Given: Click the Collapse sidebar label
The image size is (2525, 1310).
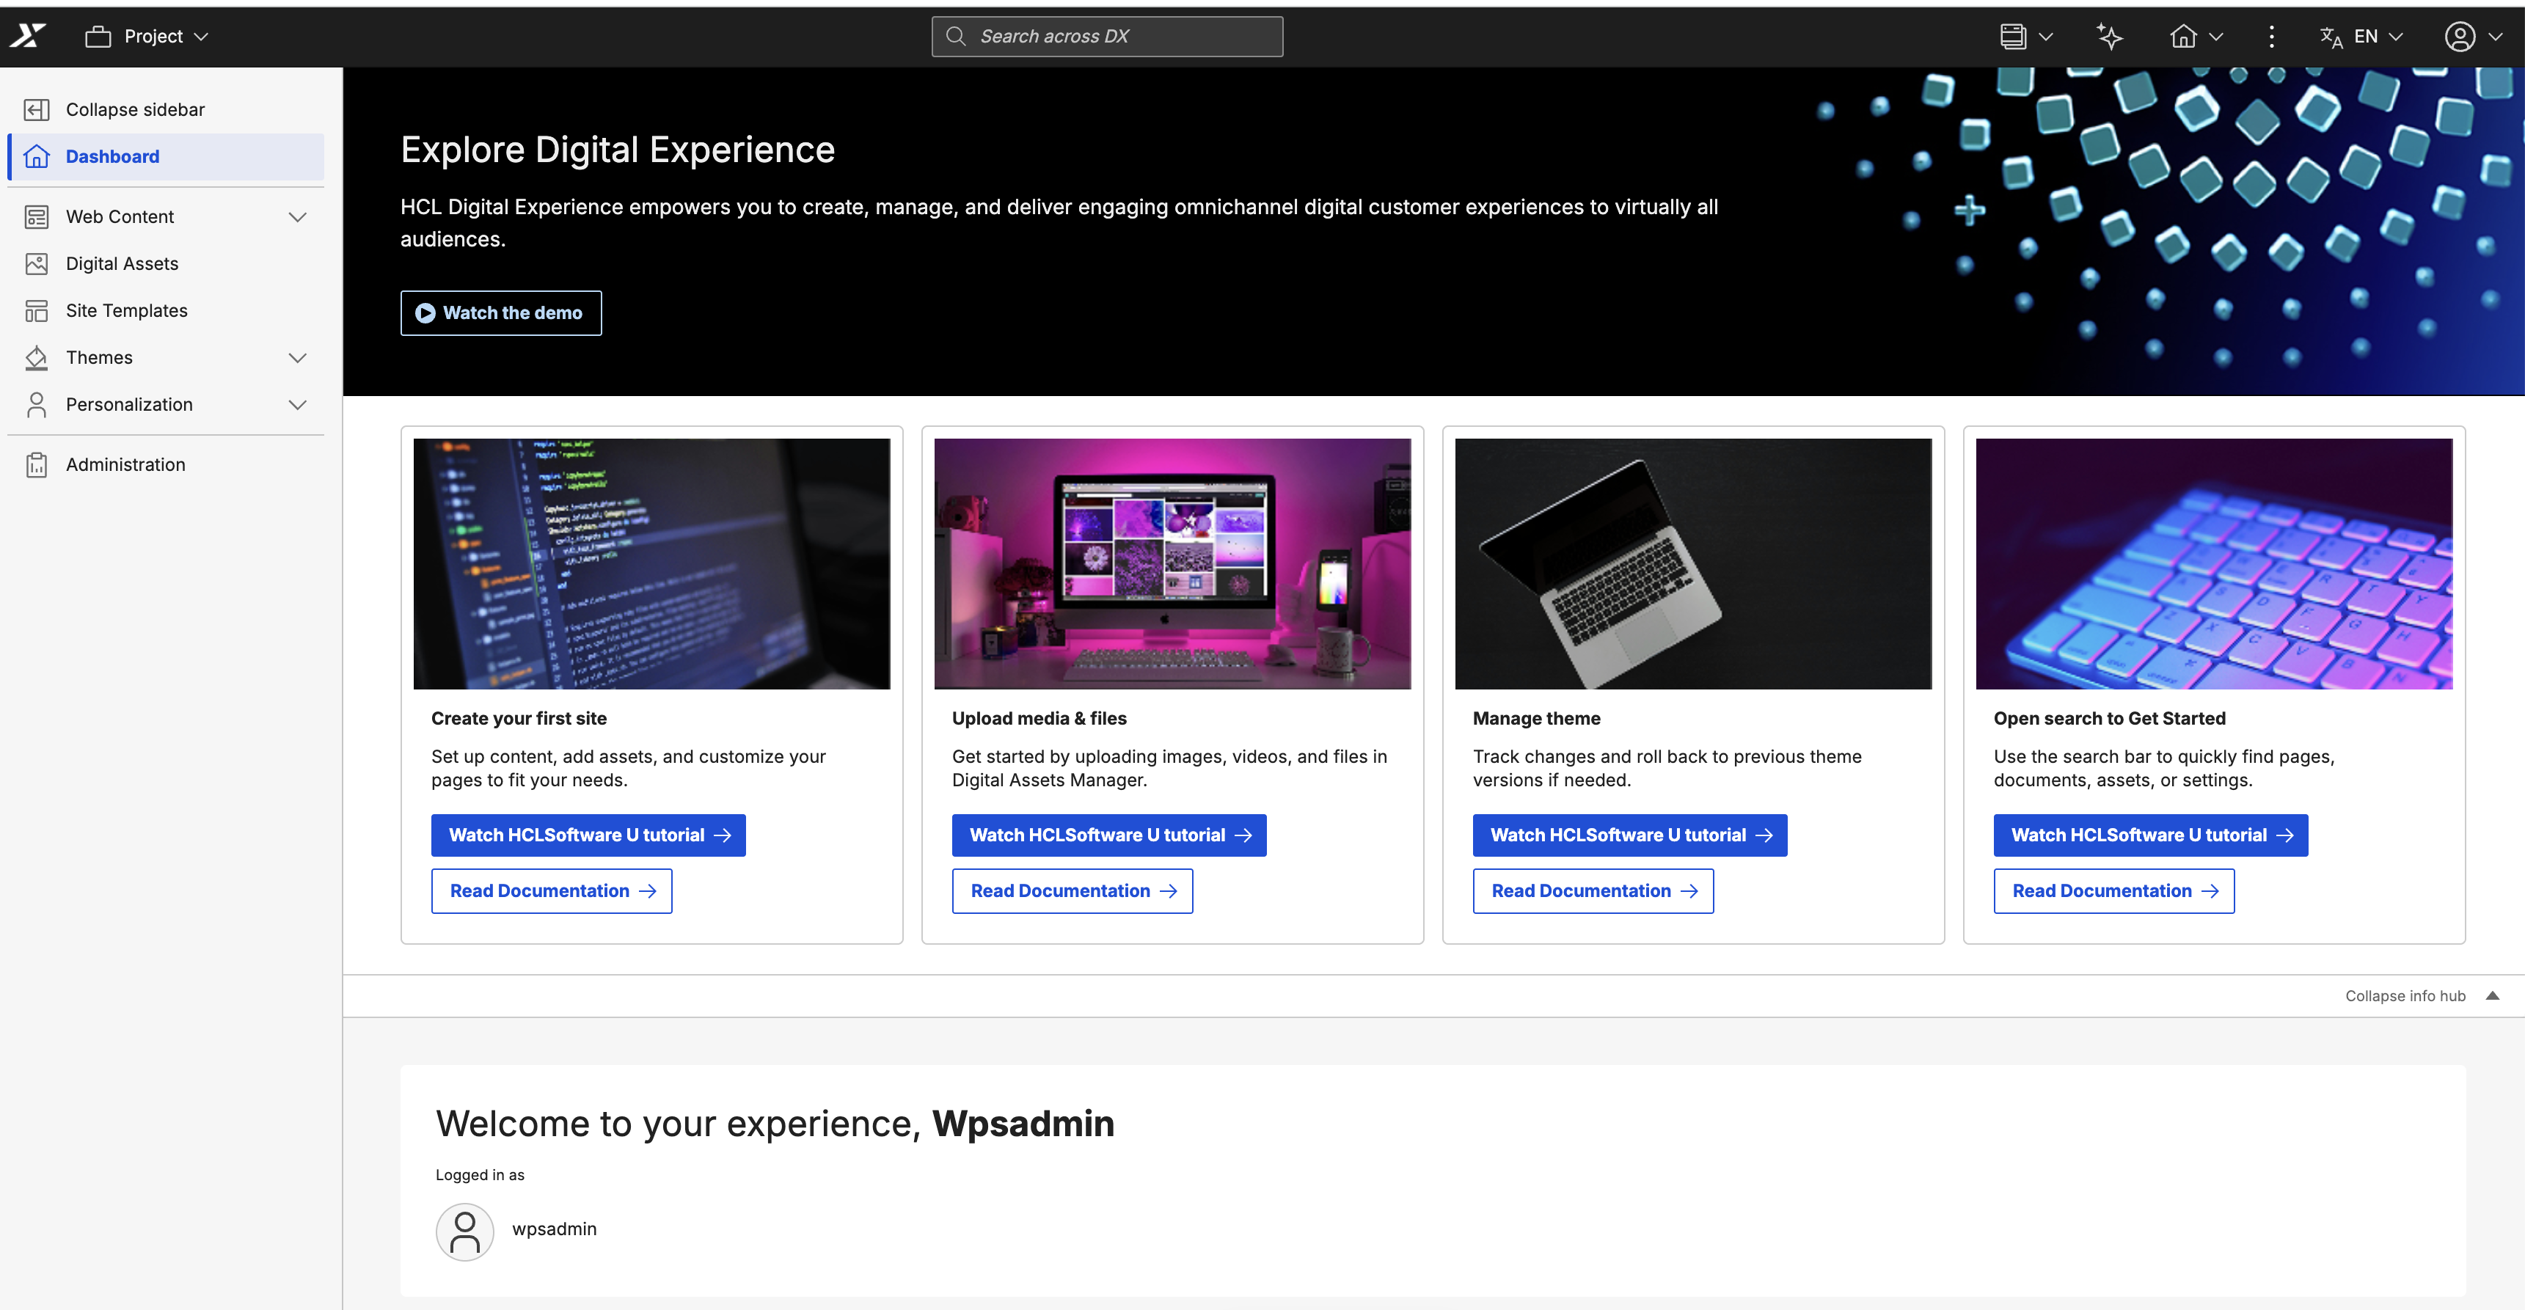Looking at the screenshot, I should pos(135,110).
